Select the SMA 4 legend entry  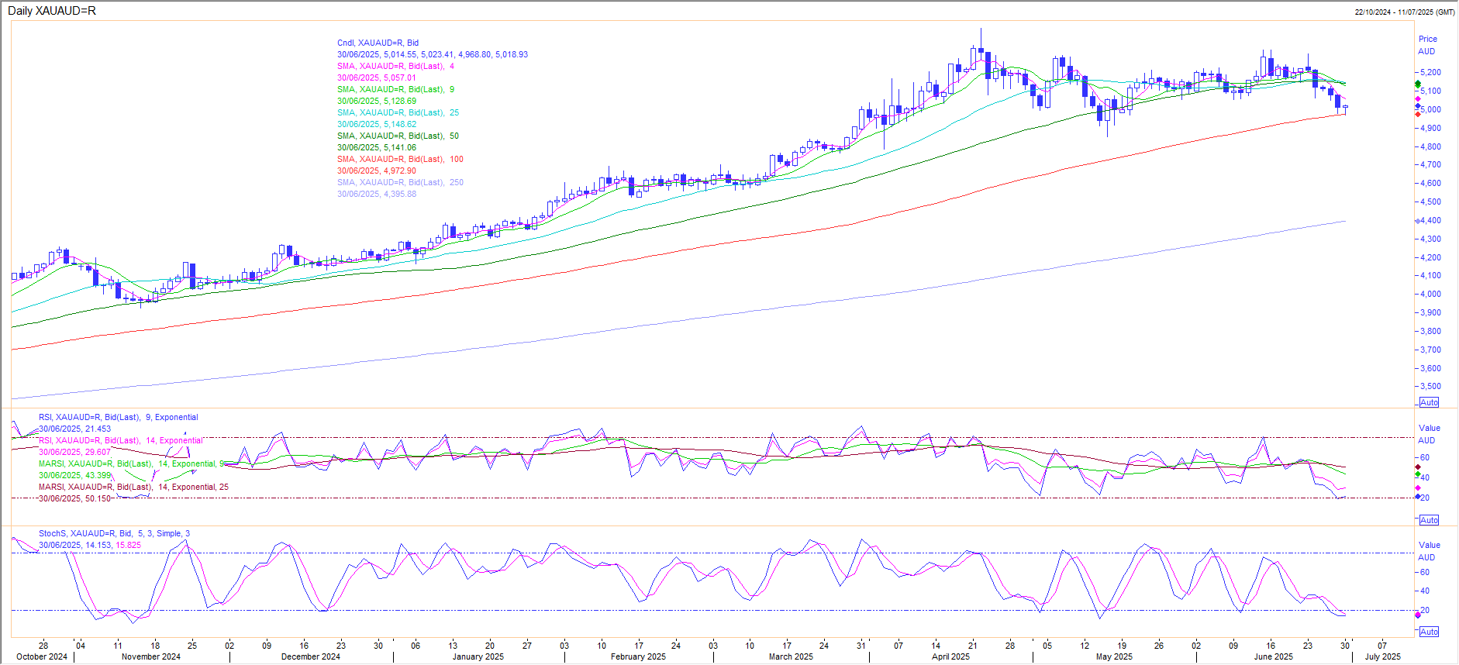pyautogui.click(x=395, y=66)
